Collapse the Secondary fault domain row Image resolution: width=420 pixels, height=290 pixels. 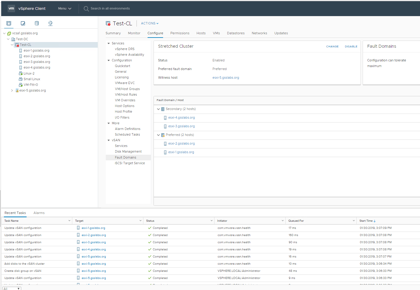pos(158,109)
